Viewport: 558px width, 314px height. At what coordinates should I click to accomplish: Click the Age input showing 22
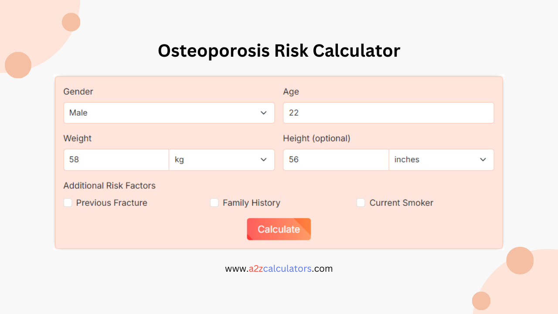[388, 113]
